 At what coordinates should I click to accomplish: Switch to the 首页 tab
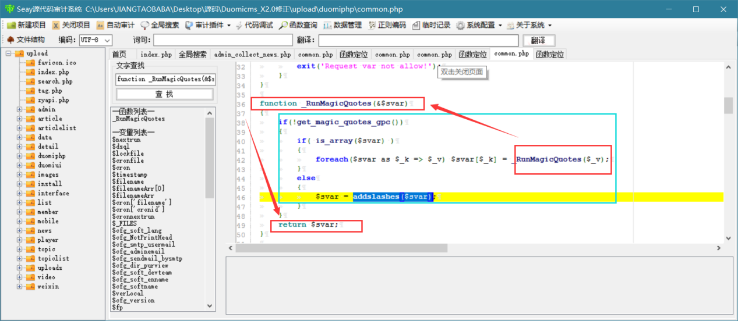[x=119, y=54]
